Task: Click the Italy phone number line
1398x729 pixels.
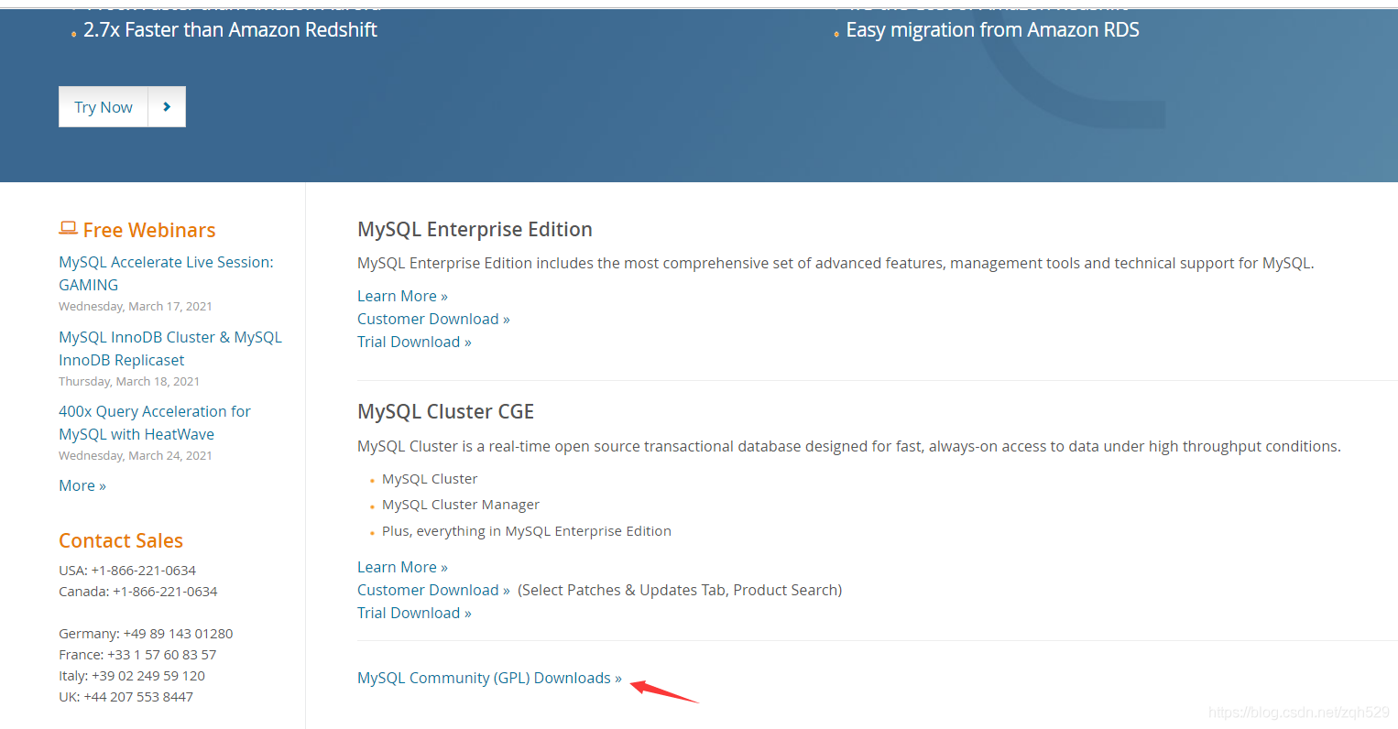Action: [x=132, y=676]
